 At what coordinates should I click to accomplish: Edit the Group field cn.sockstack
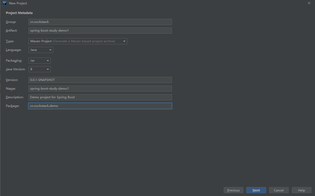[x=100, y=22]
